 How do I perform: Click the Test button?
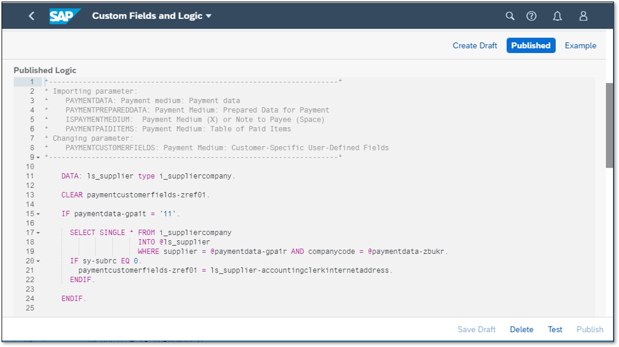[554, 330]
